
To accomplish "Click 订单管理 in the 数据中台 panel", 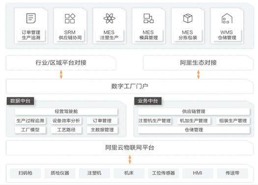I will click(x=102, y=121).
